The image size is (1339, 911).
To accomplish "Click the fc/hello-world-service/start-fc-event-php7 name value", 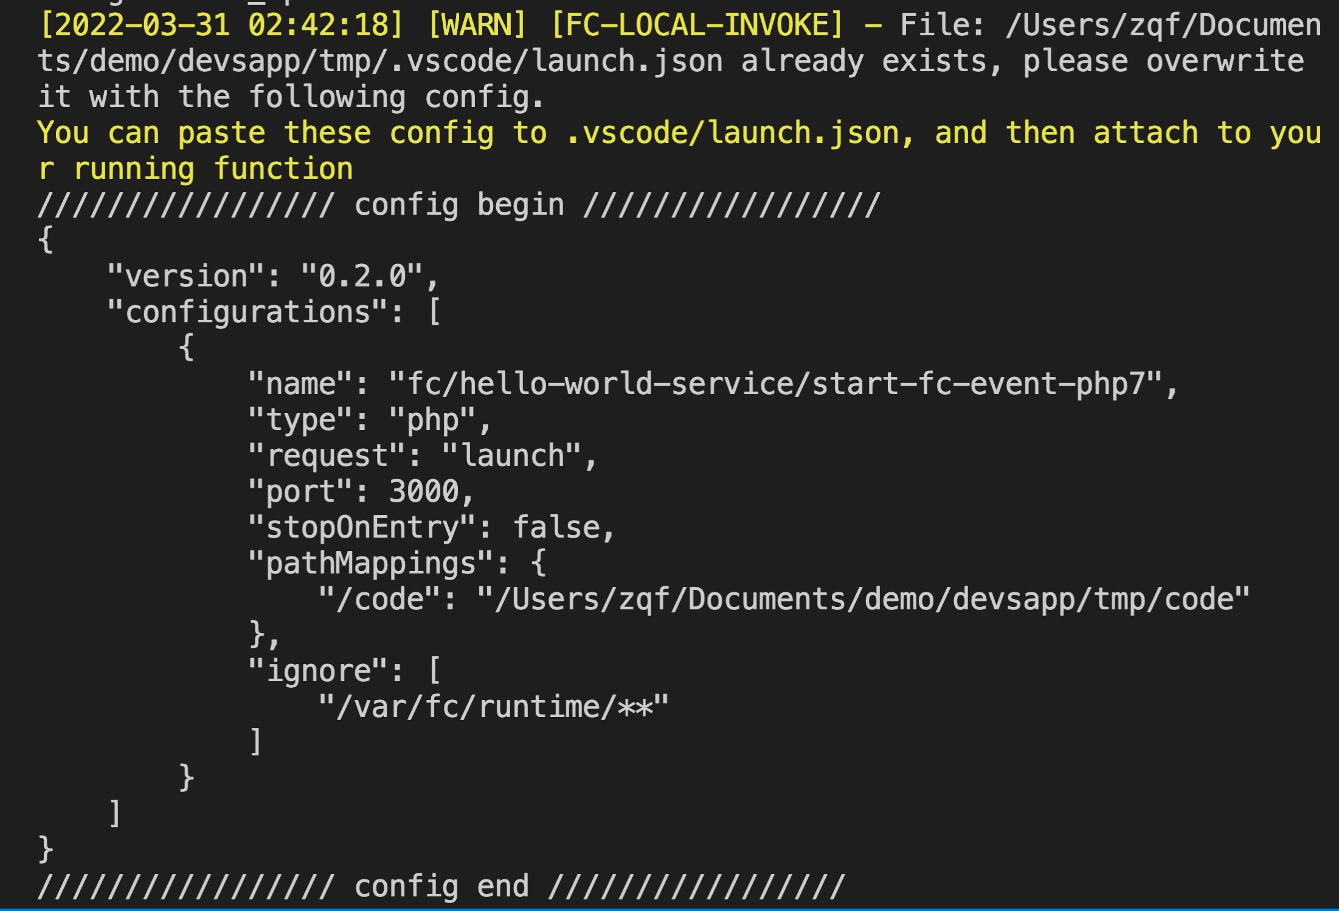I will tap(775, 384).
